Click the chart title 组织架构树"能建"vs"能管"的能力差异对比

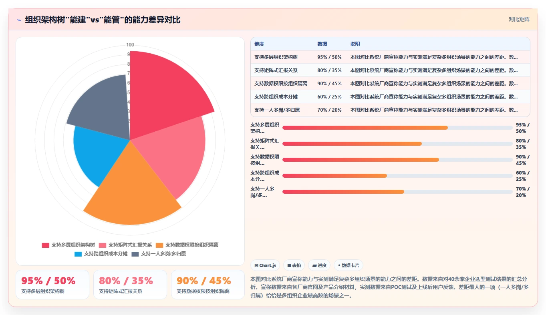pyautogui.click(x=103, y=20)
